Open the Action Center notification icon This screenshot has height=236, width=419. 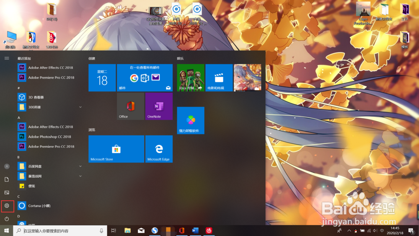tap(411, 231)
